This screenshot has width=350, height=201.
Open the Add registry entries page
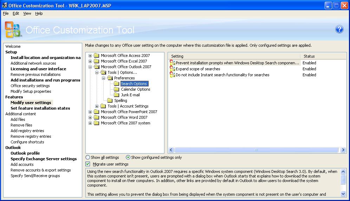(x=27, y=131)
